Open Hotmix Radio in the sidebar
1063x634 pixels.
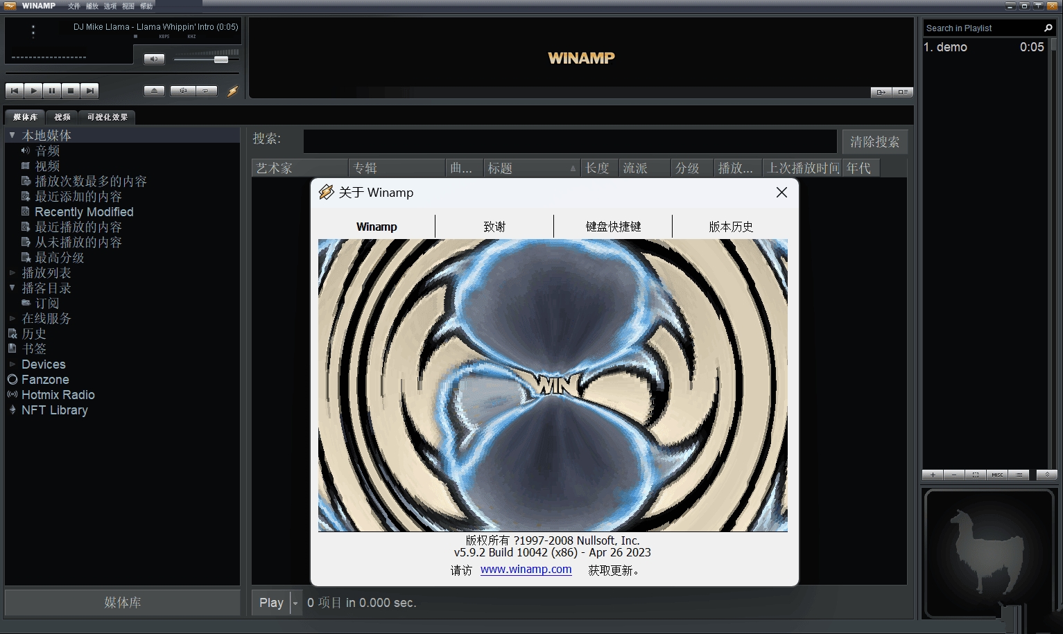coord(58,394)
